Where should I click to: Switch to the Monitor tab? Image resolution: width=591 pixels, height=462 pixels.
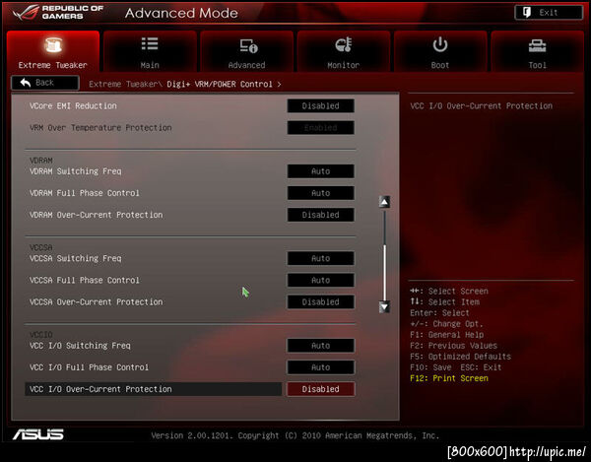point(344,51)
